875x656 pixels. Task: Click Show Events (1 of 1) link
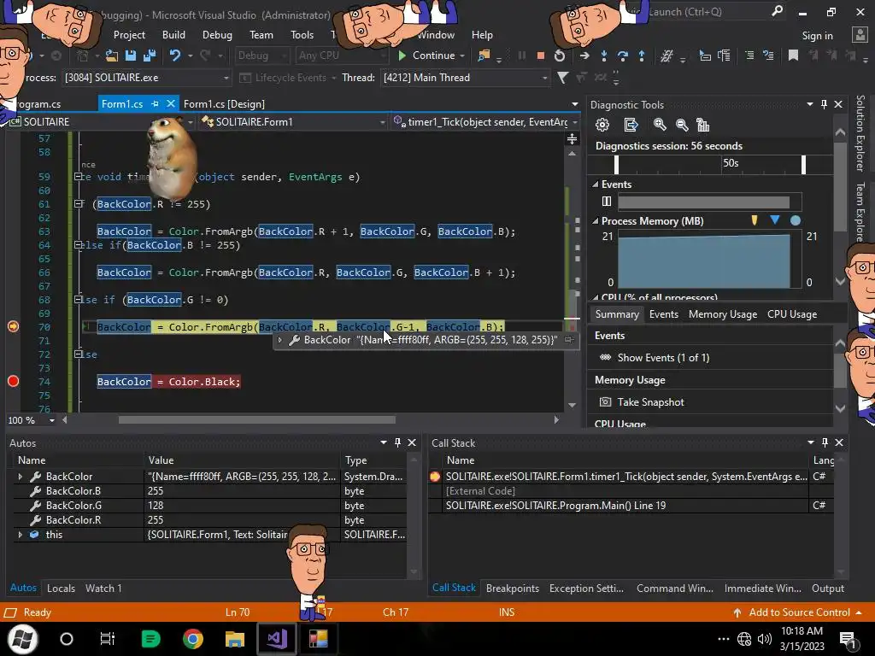pos(663,358)
